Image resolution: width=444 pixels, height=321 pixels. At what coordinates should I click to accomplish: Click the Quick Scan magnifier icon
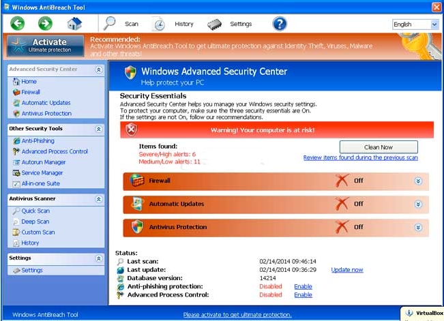tap(16, 211)
